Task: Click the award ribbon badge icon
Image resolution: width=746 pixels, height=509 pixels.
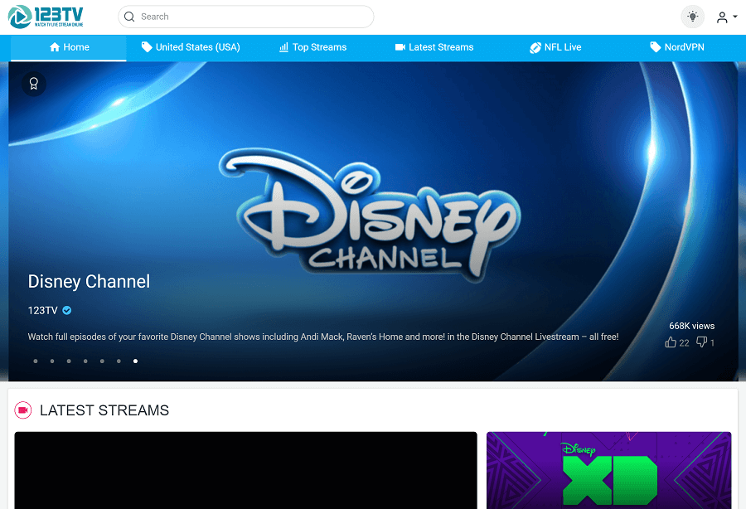Action: (x=34, y=84)
